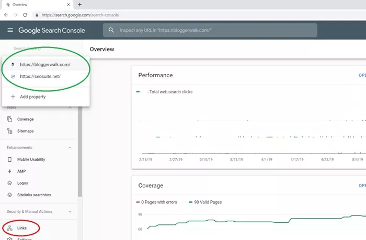Select https://bloggerwalk.com/ property
This screenshot has height=240, width=366.
coord(46,65)
